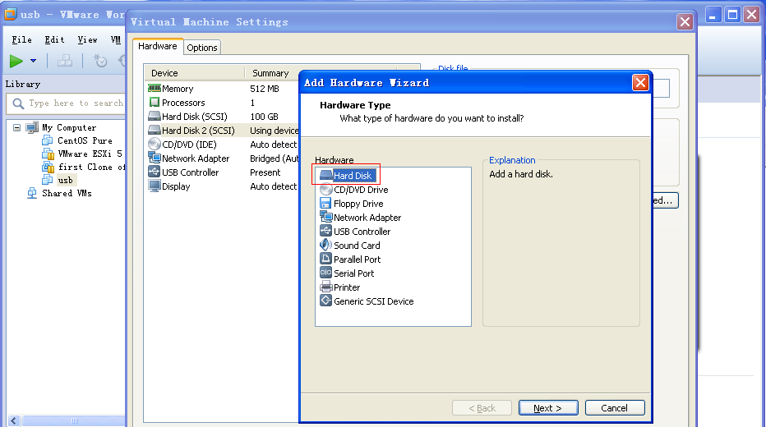Select Serial Port hardware type
The image size is (766, 427).
(x=353, y=273)
